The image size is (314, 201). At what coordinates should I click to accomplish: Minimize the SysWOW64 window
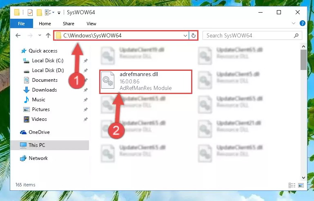coord(261,12)
